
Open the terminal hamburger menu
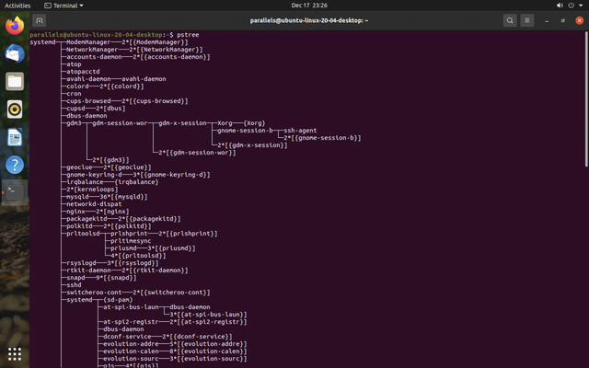(x=527, y=20)
